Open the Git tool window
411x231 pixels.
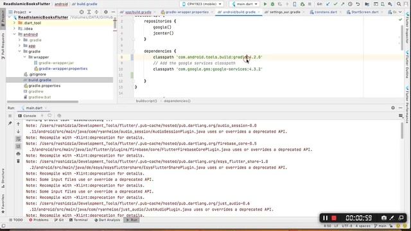point(59,220)
